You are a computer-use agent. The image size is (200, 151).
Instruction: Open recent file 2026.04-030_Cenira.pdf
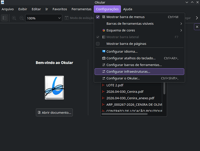[x=132, y=92]
